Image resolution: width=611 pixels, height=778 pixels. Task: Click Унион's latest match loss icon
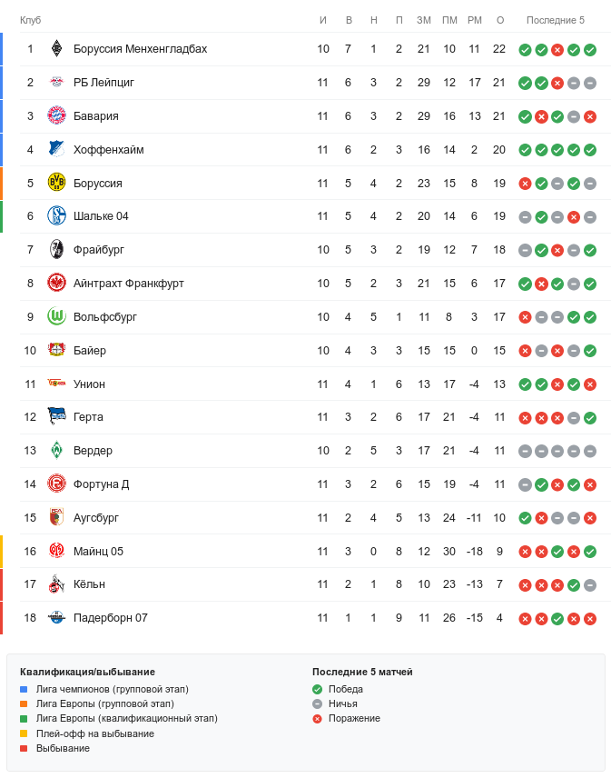click(x=590, y=384)
